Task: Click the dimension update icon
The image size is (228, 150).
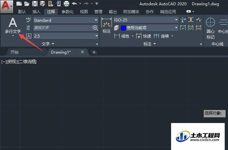Action: pyautogui.click(x=190, y=28)
